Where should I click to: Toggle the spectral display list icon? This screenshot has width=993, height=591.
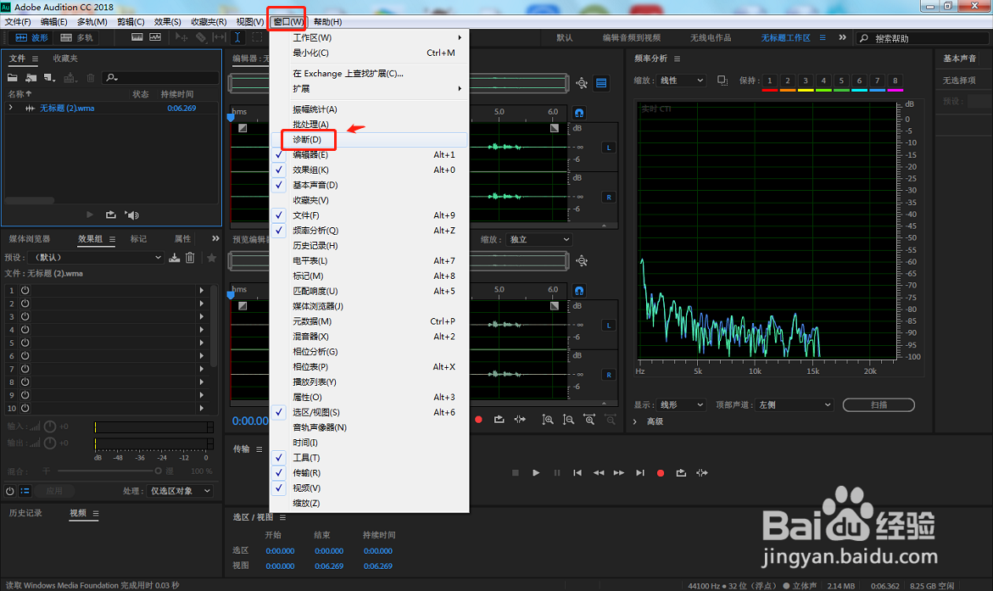(601, 83)
